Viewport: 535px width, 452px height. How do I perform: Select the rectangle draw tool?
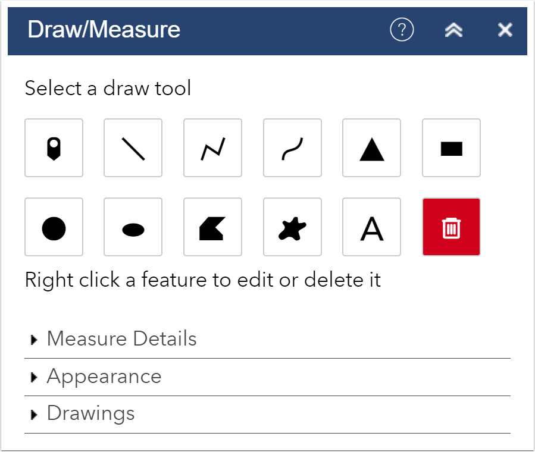pyautogui.click(x=451, y=147)
